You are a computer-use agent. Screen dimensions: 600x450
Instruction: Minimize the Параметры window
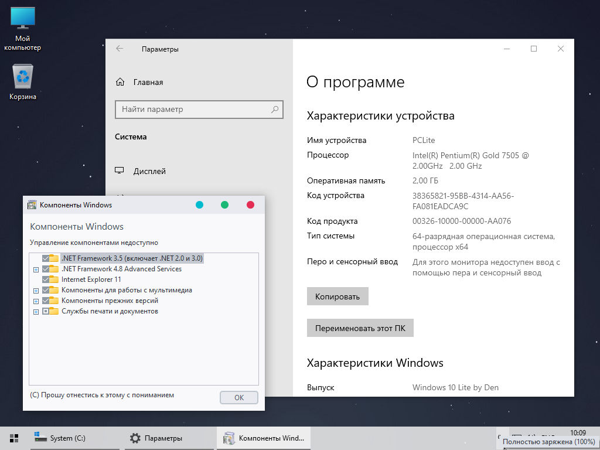[x=507, y=49]
